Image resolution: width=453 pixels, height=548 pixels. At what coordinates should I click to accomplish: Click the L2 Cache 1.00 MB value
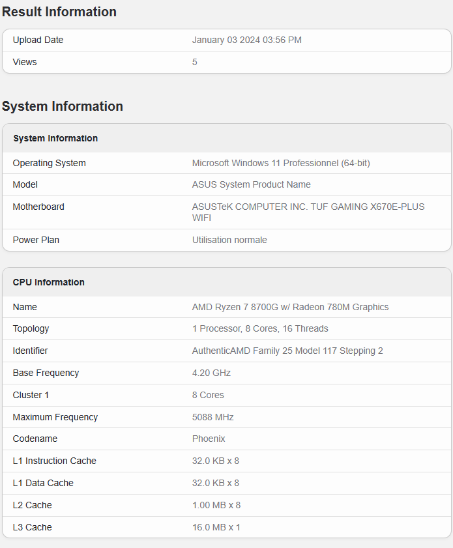point(216,505)
